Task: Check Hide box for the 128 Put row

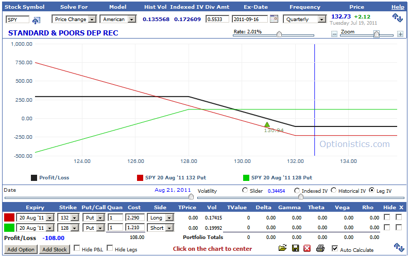Action: pyautogui.click(x=387, y=227)
